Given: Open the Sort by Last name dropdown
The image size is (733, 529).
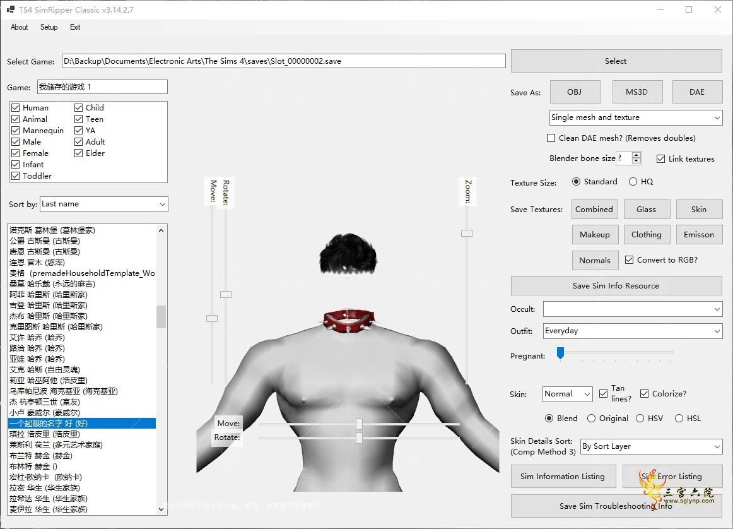Looking at the screenshot, I should pos(104,204).
